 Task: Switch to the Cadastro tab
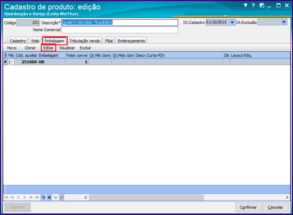tap(18, 41)
